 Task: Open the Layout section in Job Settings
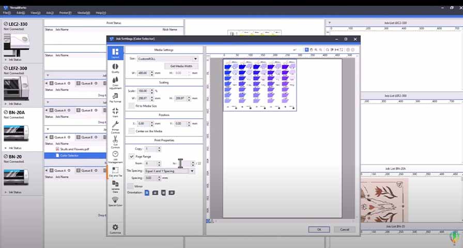pyautogui.click(x=115, y=53)
